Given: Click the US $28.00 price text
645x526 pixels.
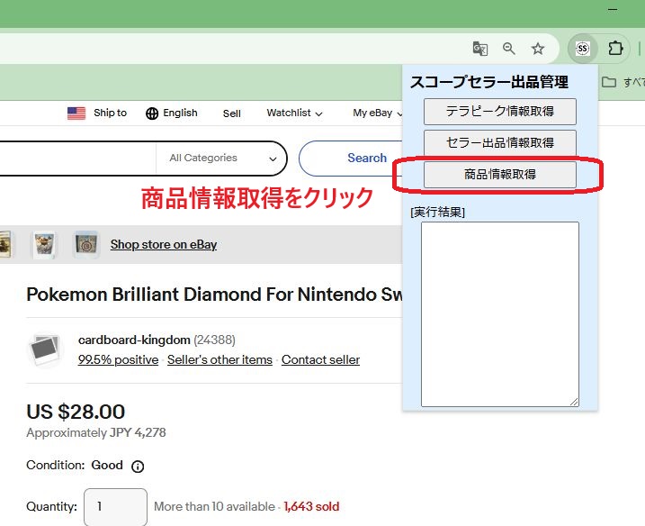Looking at the screenshot, I should (x=76, y=412).
